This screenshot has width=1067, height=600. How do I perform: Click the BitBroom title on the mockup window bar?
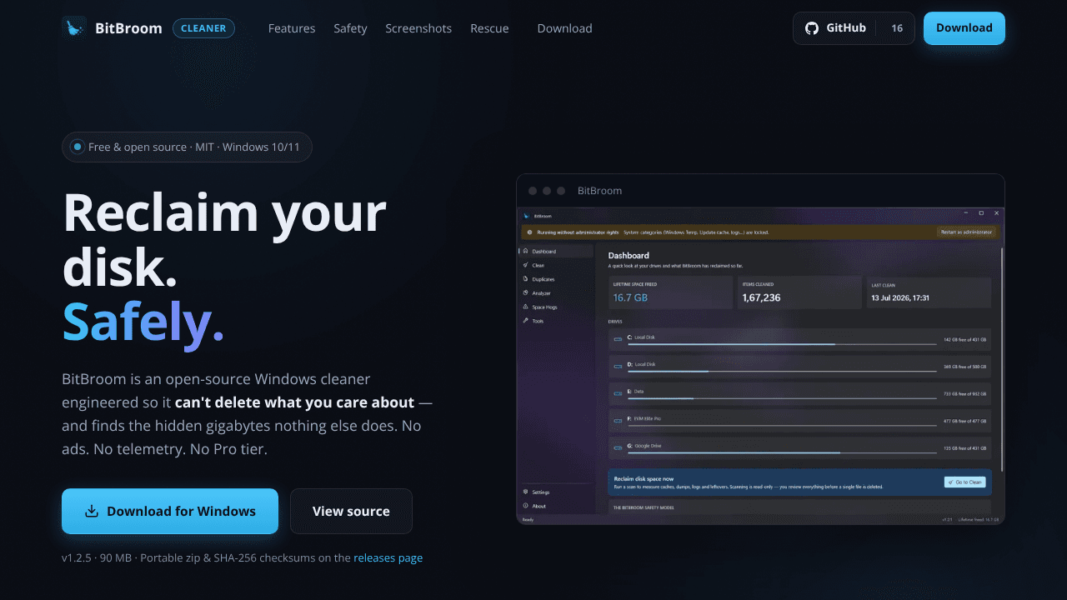click(599, 191)
